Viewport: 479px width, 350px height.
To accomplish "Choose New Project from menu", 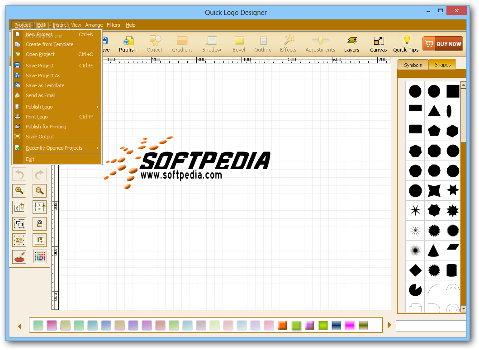I will [x=57, y=34].
